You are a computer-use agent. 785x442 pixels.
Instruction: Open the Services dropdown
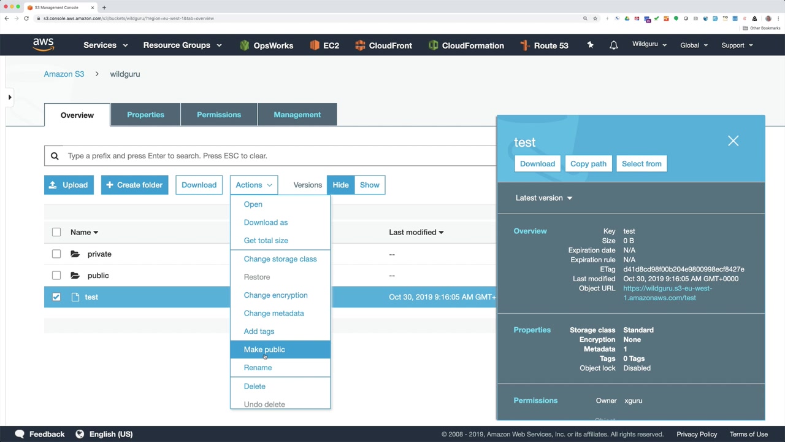tap(105, 45)
